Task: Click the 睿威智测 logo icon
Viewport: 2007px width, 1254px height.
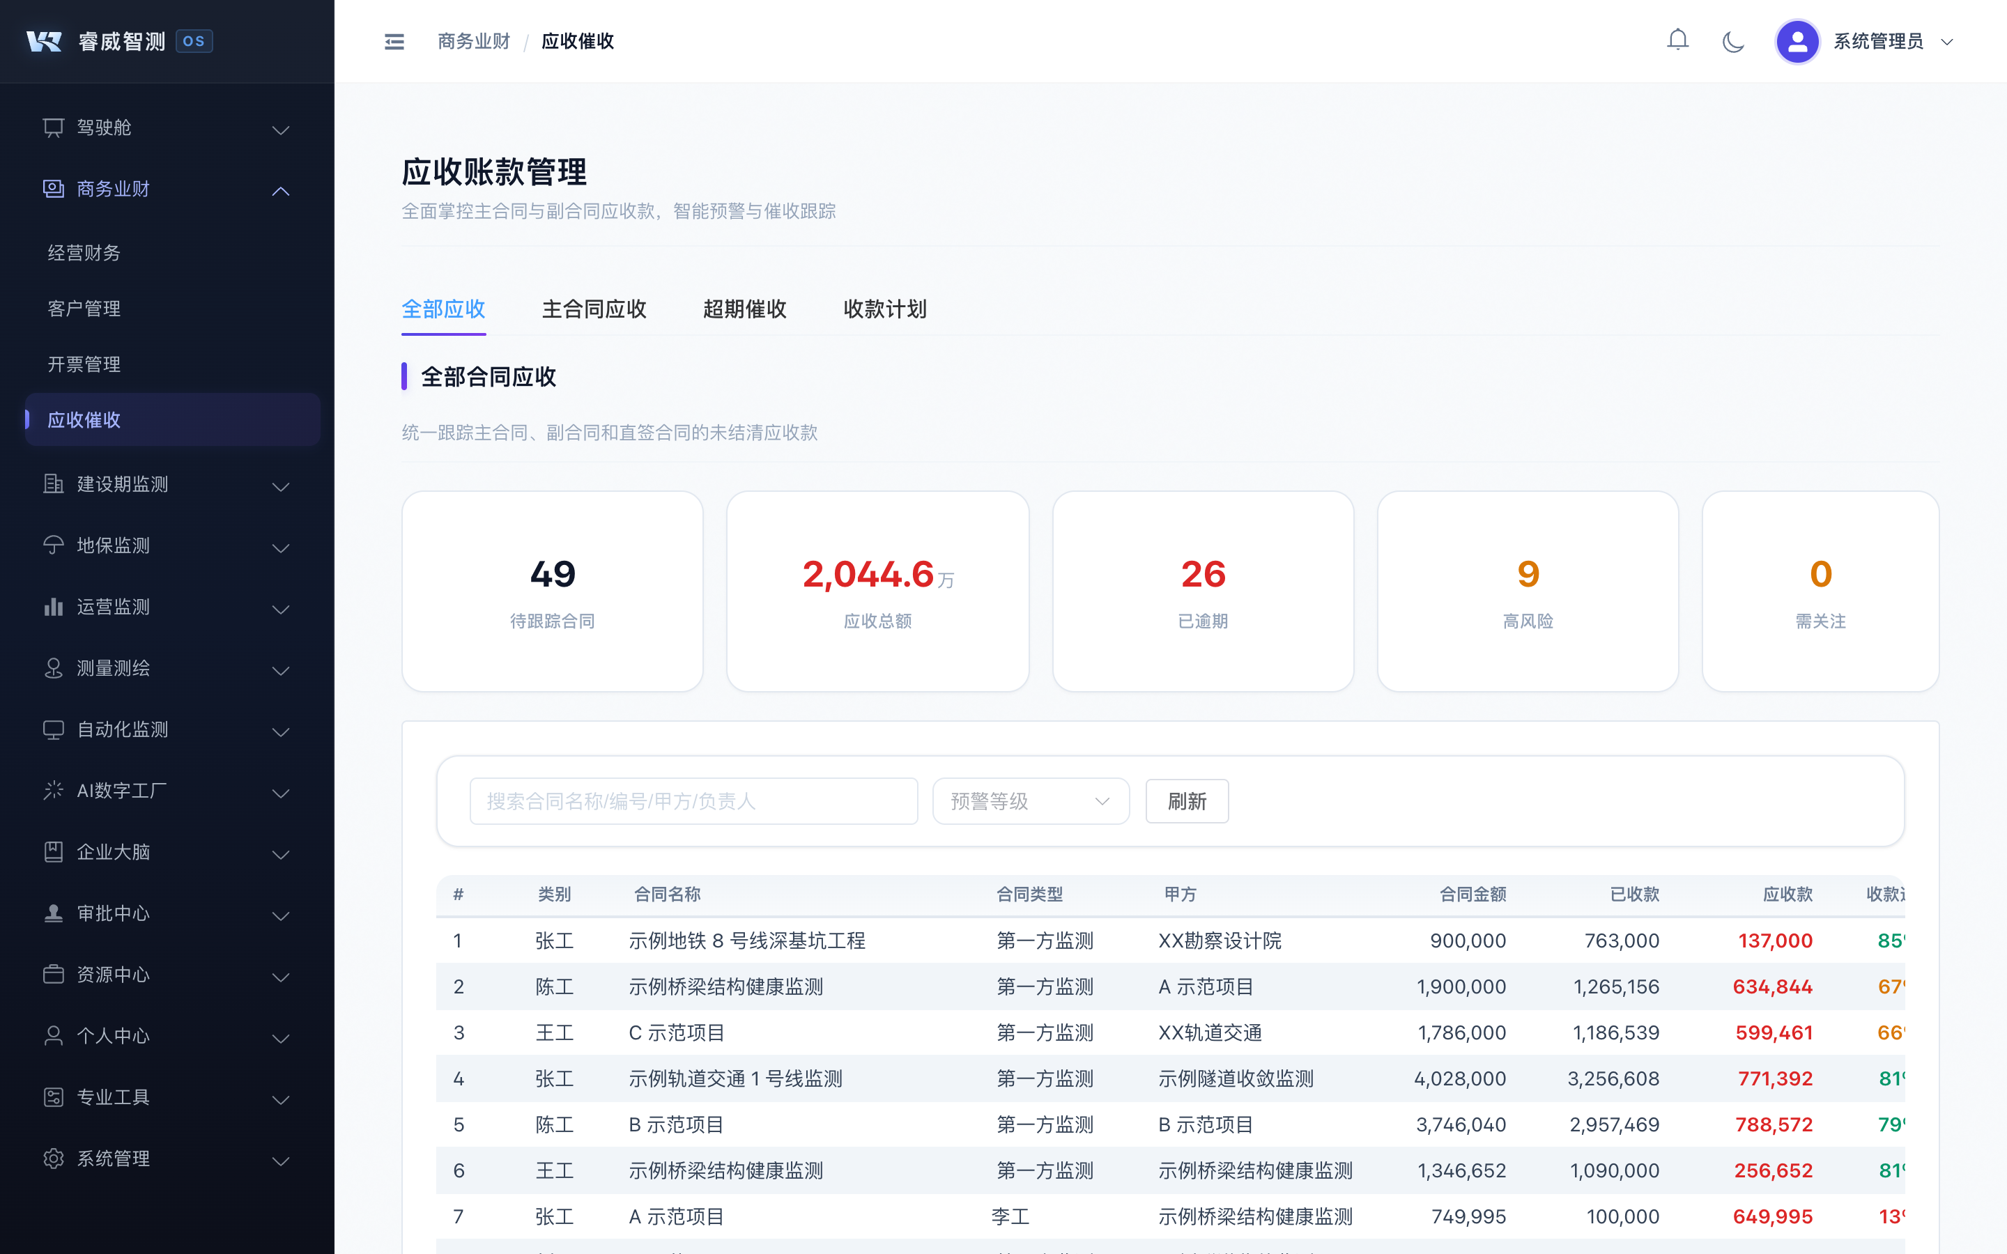Action: [x=44, y=42]
